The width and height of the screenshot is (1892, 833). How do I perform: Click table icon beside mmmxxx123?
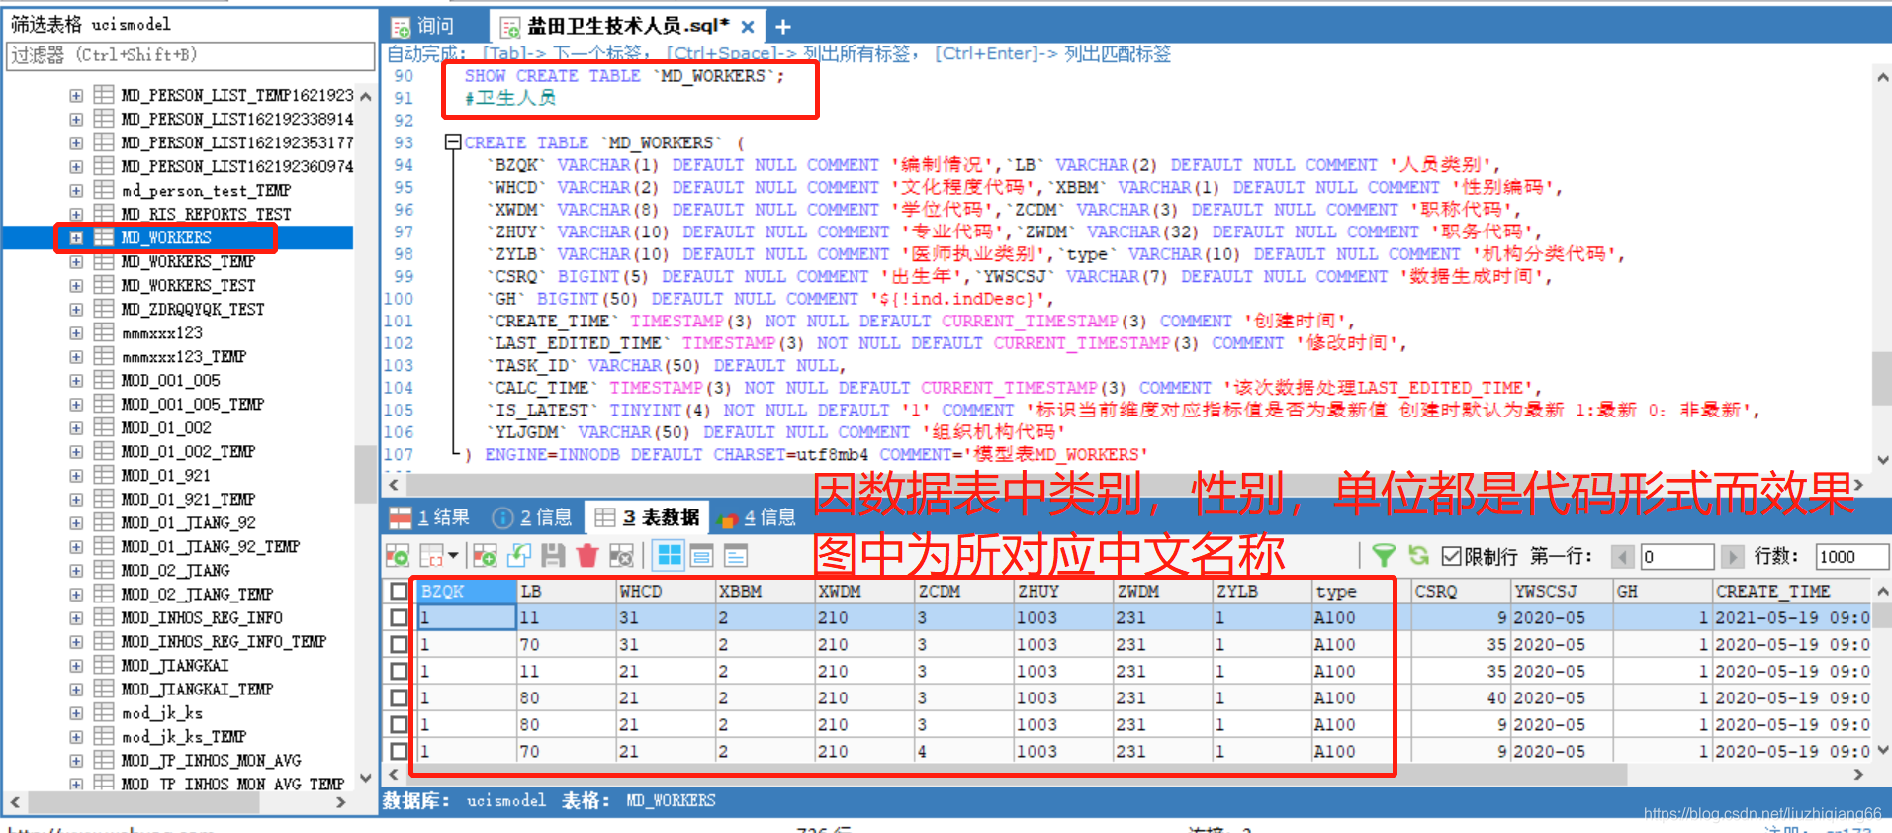pos(104,332)
